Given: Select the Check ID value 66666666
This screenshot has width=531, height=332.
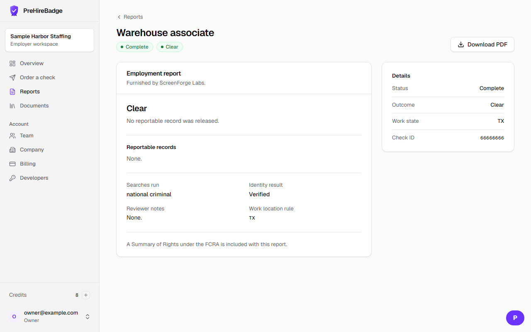Looking at the screenshot, I should (492, 138).
